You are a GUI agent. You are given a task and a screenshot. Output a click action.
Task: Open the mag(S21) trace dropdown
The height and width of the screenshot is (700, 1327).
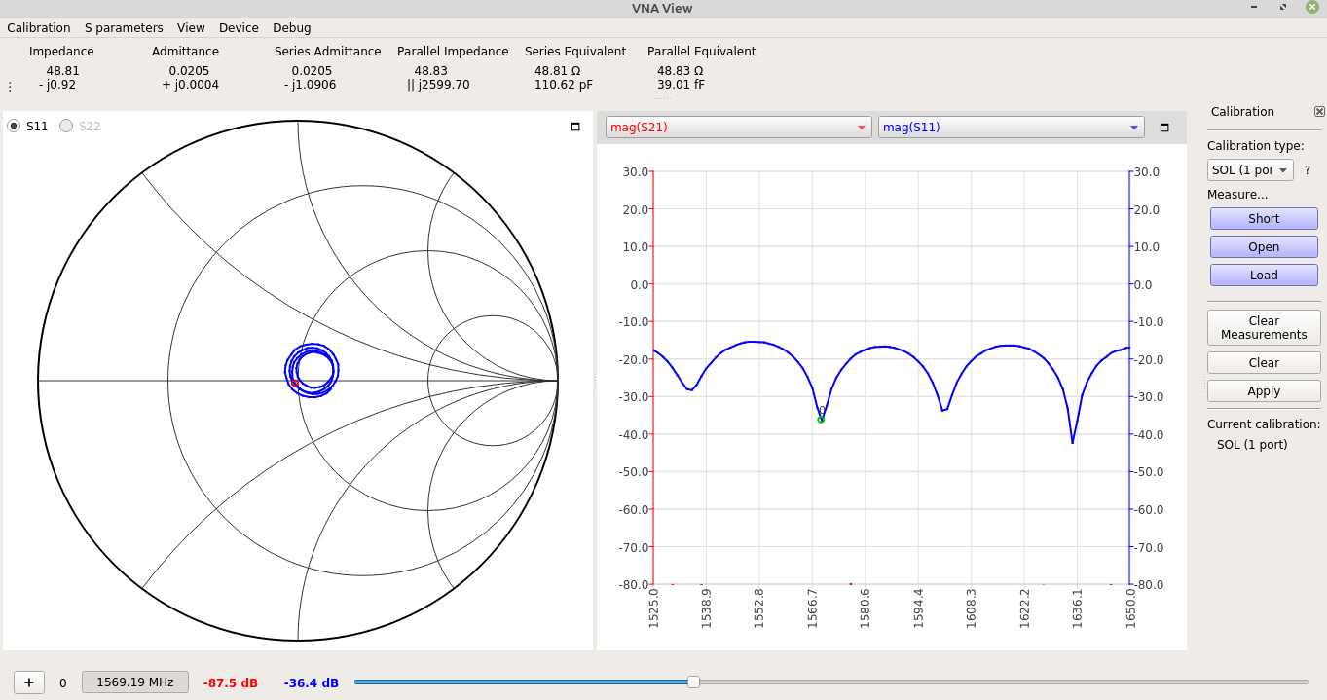pyautogui.click(x=738, y=128)
